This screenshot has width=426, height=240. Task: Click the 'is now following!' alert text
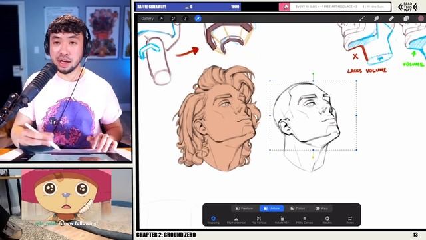point(79,223)
